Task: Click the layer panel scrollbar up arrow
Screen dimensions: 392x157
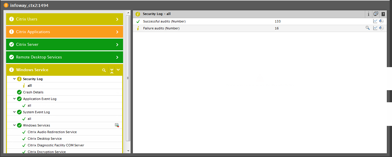Action: pos(128,13)
